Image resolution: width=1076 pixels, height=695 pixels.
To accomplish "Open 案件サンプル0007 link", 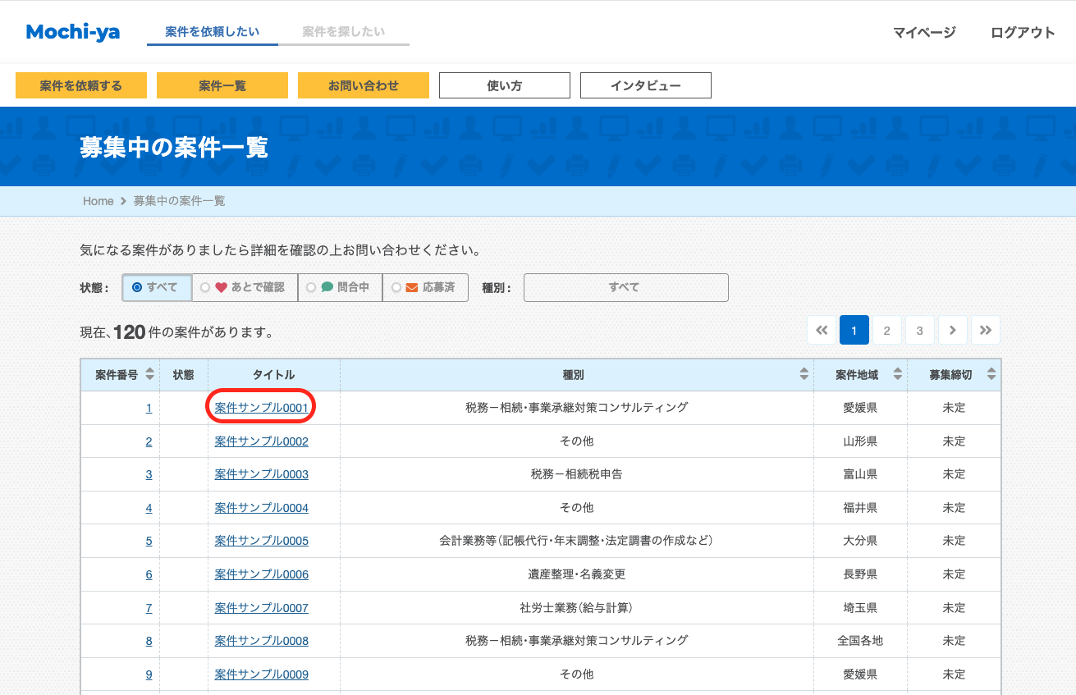I will click(261, 608).
